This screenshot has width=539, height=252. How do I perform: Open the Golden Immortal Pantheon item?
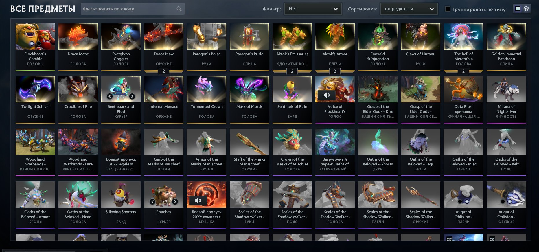[x=506, y=47]
